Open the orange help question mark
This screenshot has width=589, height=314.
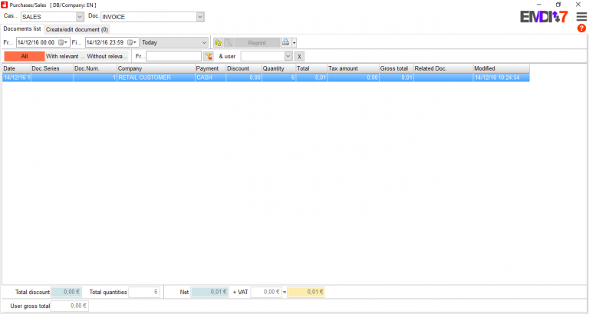coord(581,28)
